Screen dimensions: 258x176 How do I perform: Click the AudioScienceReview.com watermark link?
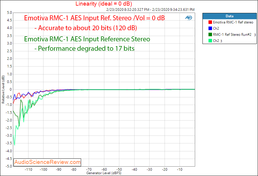(x=47, y=162)
